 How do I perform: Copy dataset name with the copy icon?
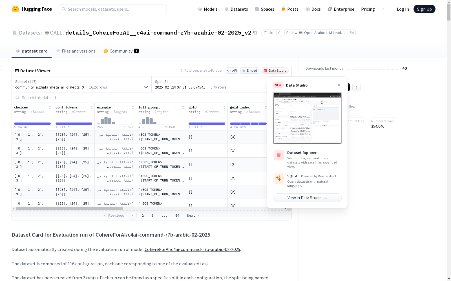255,33
